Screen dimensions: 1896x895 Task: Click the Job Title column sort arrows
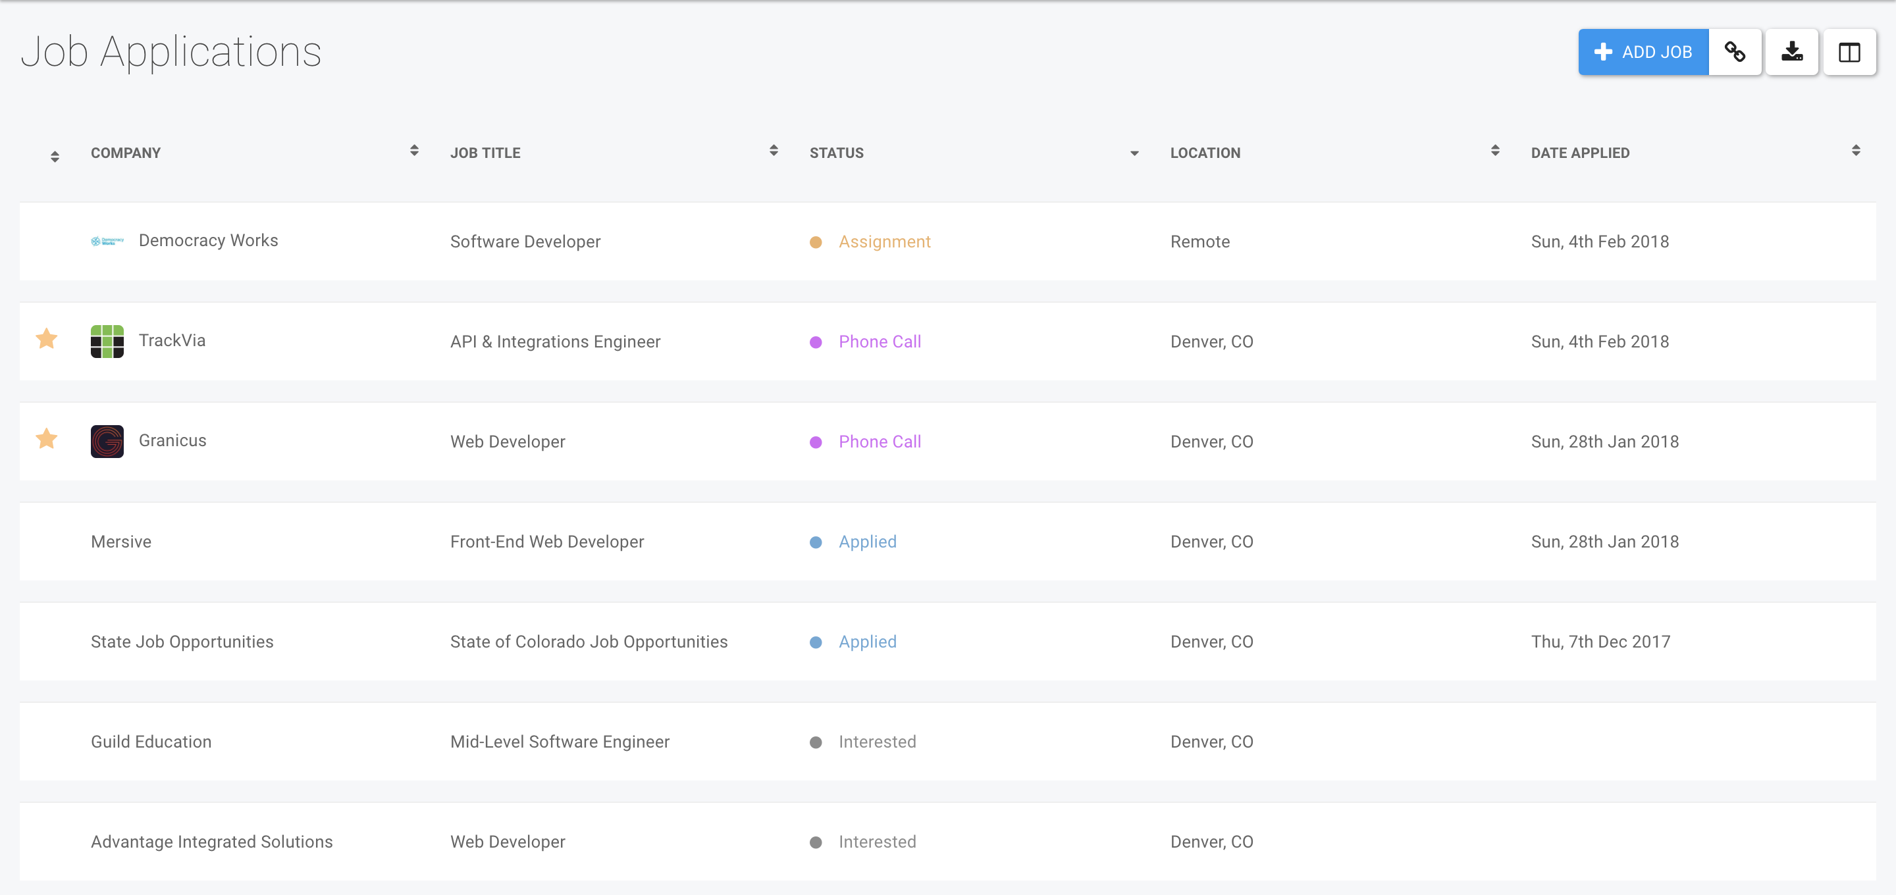coord(774,151)
